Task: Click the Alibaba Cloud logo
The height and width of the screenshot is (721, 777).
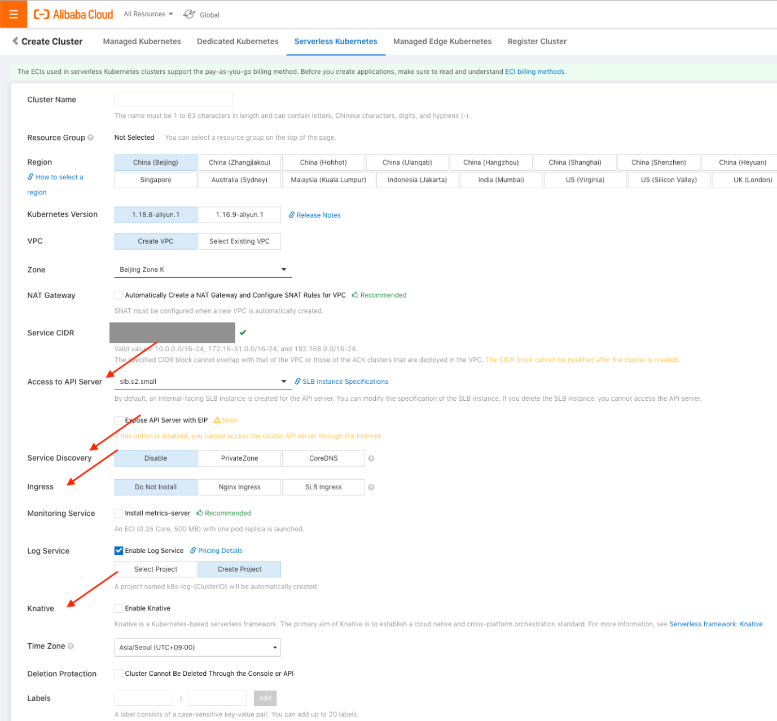Action: pos(73,15)
